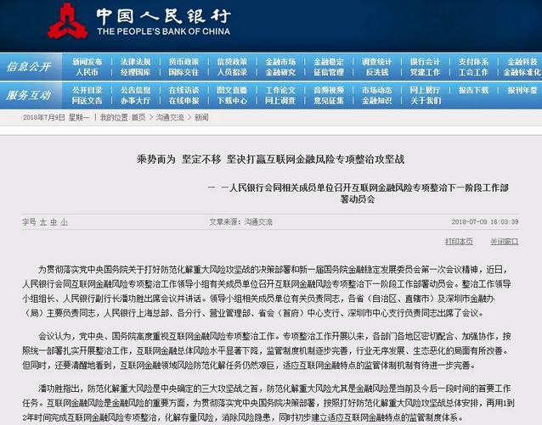
Task: Go to 首页 in the breadcrumb
Action: (x=138, y=118)
